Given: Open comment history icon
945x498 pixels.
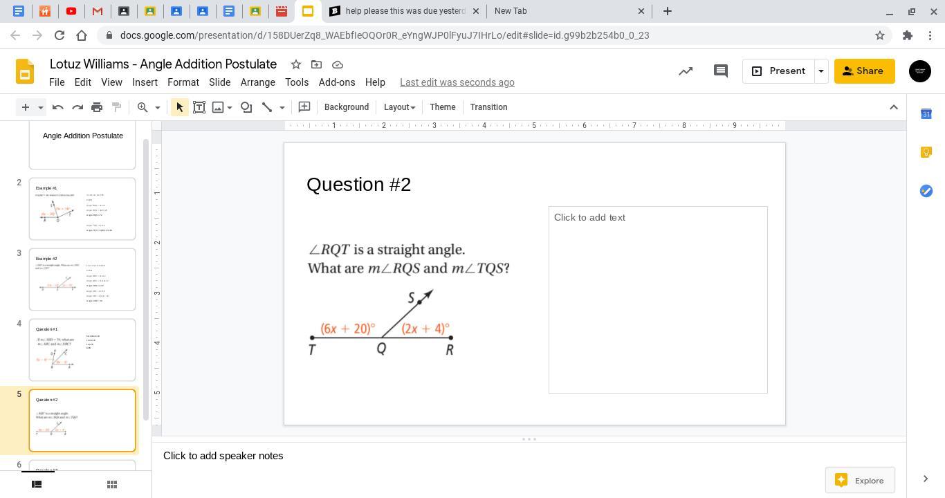Looking at the screenshot, I should pos(720,71).
